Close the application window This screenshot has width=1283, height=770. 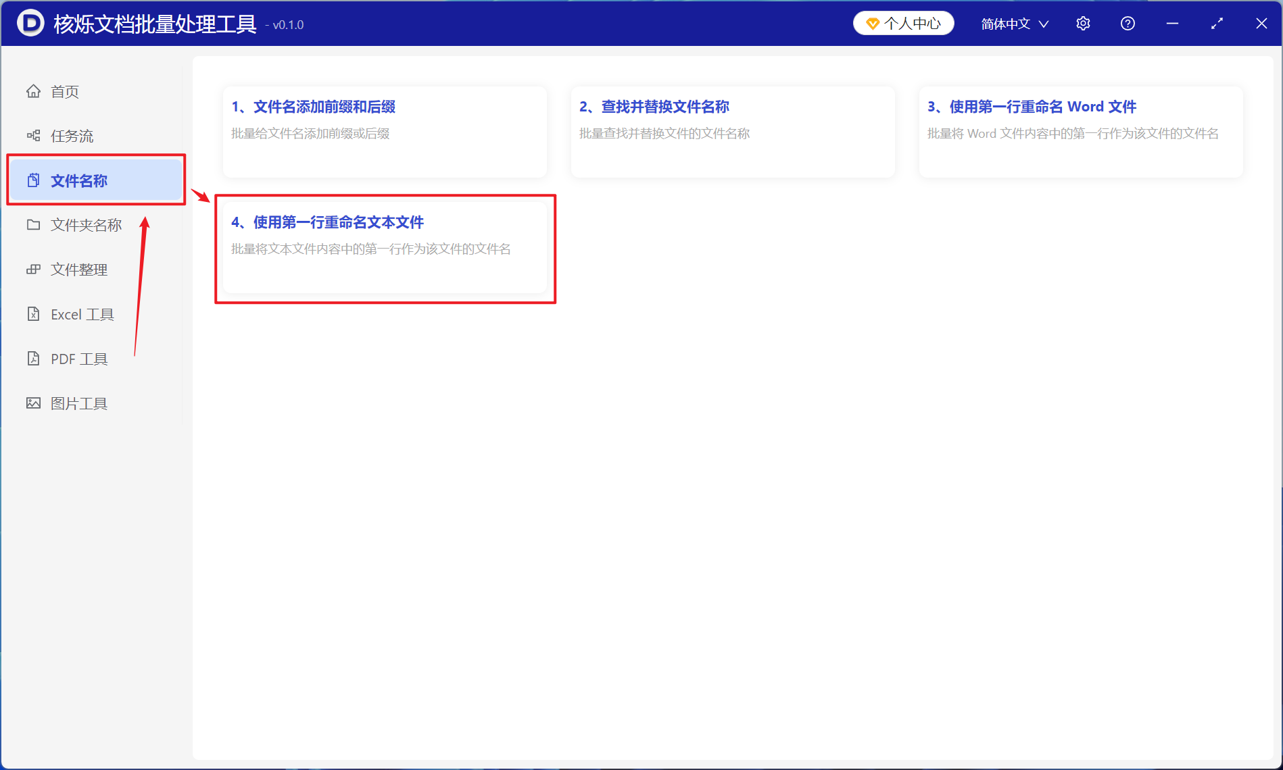point(1261,24)
